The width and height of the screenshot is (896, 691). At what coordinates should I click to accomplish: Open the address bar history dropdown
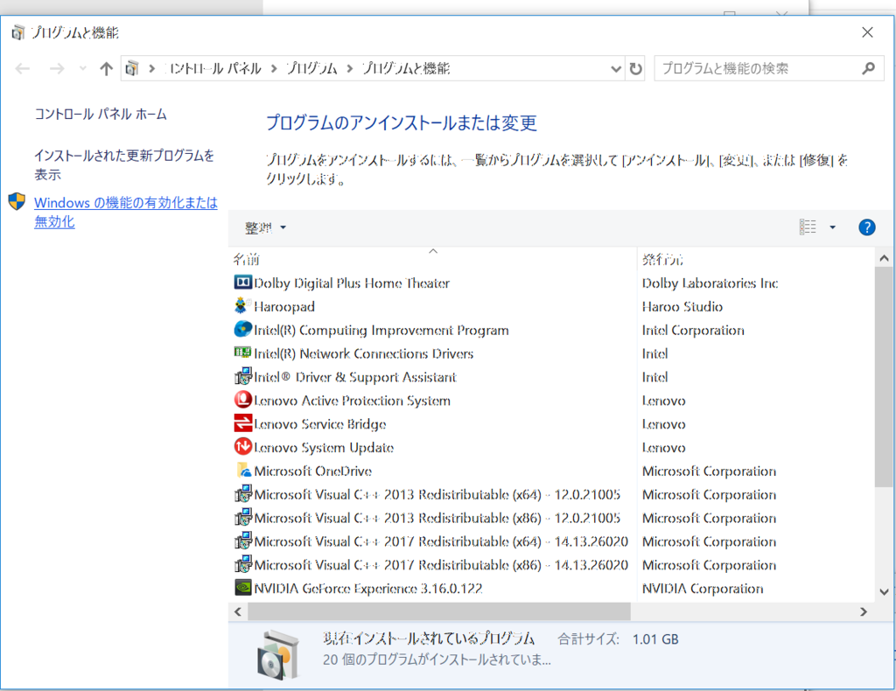click(x=615, y=68)
